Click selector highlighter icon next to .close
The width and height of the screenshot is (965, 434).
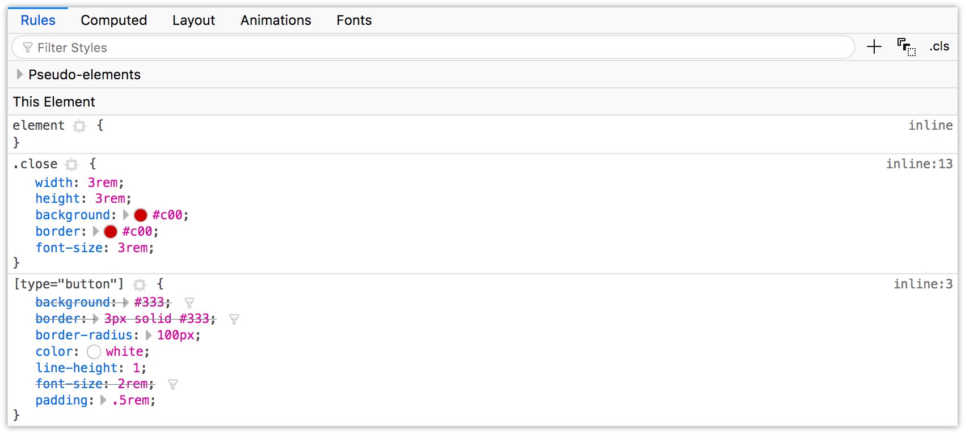[x=71, y=165]
